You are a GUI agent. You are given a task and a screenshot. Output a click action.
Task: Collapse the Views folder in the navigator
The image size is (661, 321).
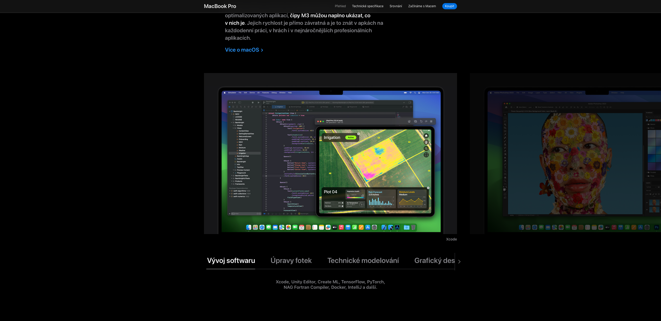(233, 128)
